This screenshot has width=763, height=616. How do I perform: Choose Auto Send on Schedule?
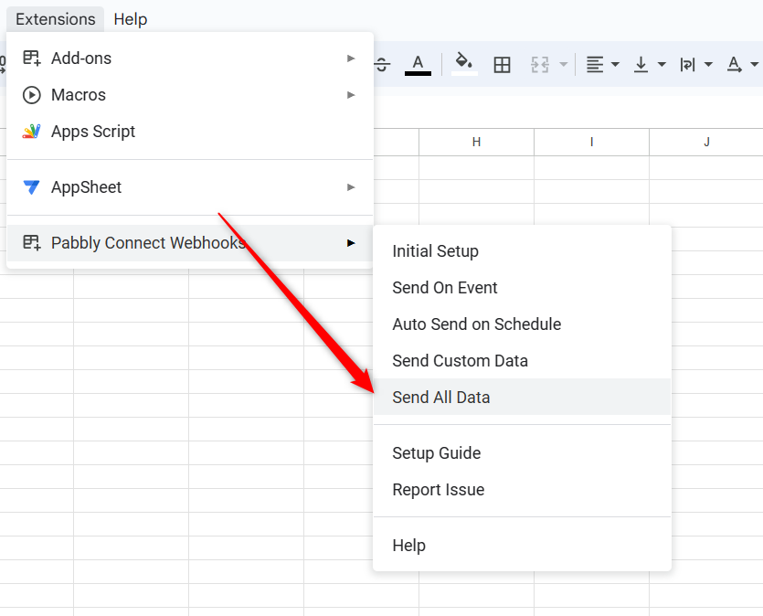pyautogui.click(x=522, y=324)
